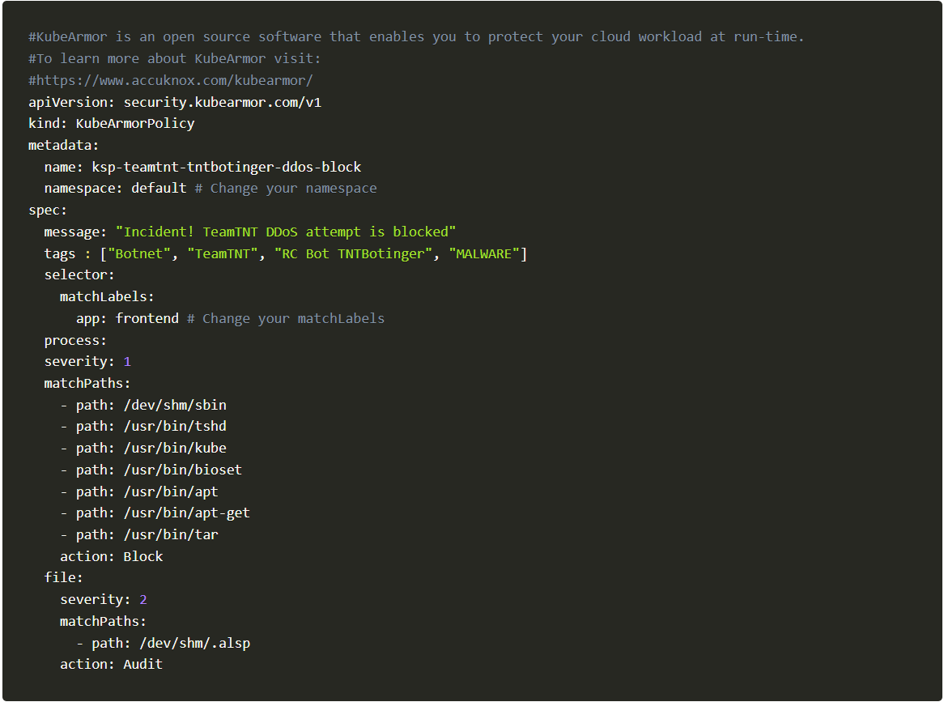944x702 pixels.
Task: Click the path /usr/bin/tshd
Action: pyautogui.click(x=175, y=427)
